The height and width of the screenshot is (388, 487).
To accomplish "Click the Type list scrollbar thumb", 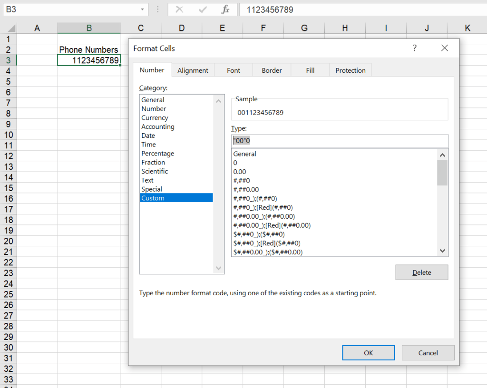I will tap(443, 173).
